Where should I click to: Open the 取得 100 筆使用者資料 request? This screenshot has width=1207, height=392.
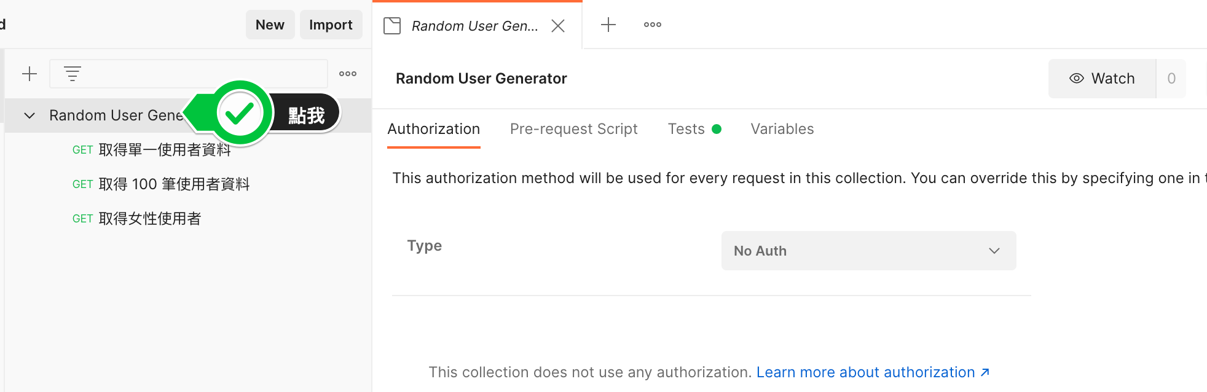[174, 184]
